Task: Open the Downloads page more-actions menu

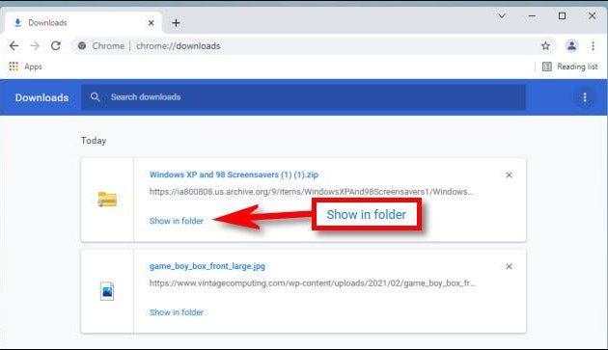Action: tap(585, 97)
